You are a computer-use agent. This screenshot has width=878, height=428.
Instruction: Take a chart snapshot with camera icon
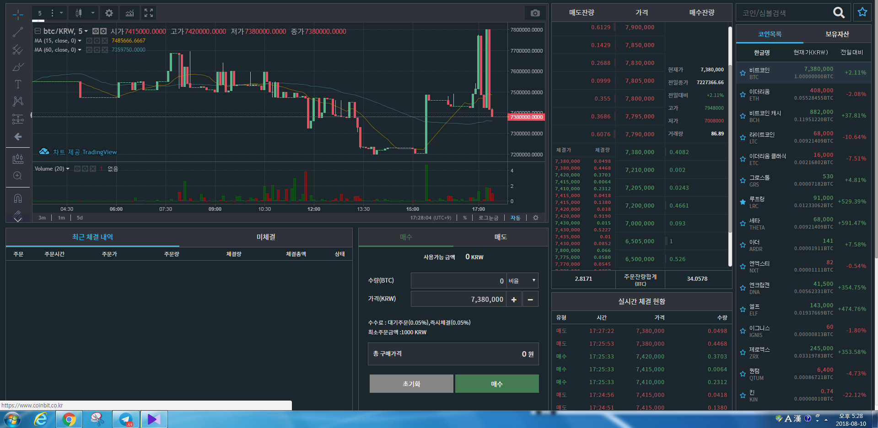coord(535,13)
